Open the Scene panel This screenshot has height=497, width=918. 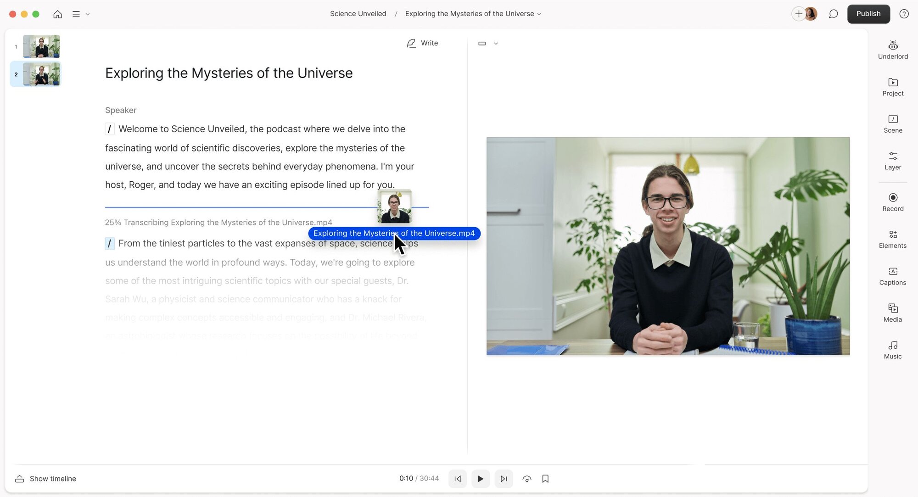click(x=892, y=123)
